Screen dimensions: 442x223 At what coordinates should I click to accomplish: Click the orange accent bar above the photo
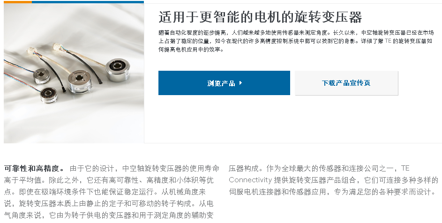pos(18,2)
